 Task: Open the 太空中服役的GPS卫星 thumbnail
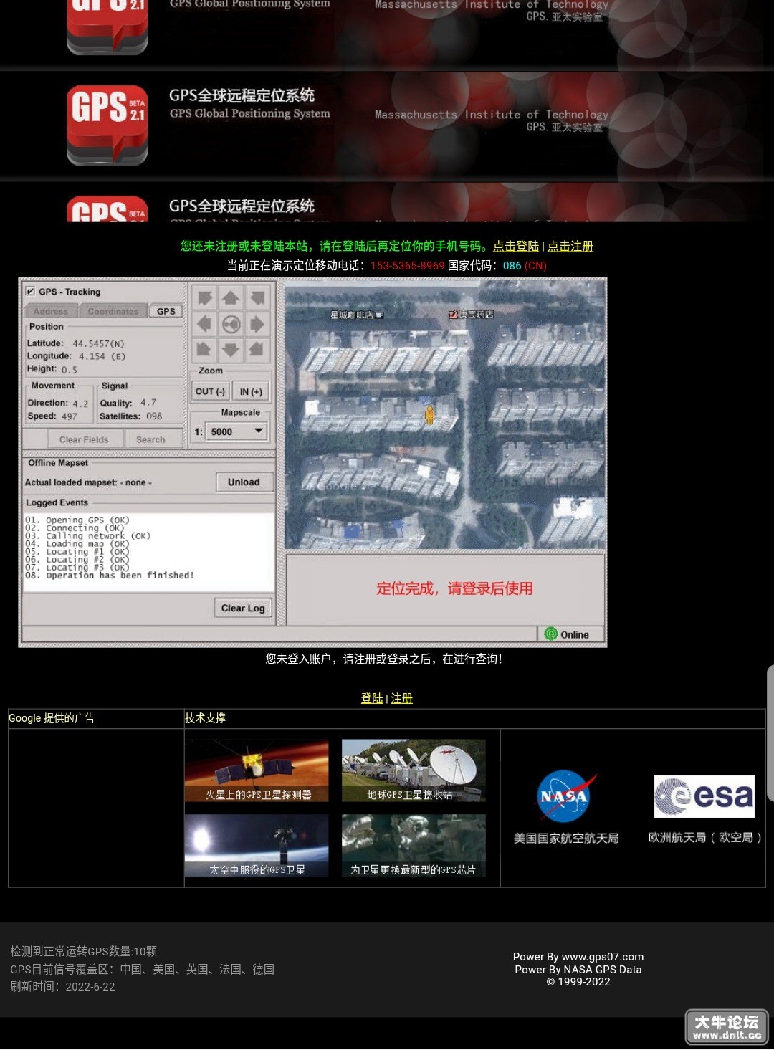pos(257,846)
